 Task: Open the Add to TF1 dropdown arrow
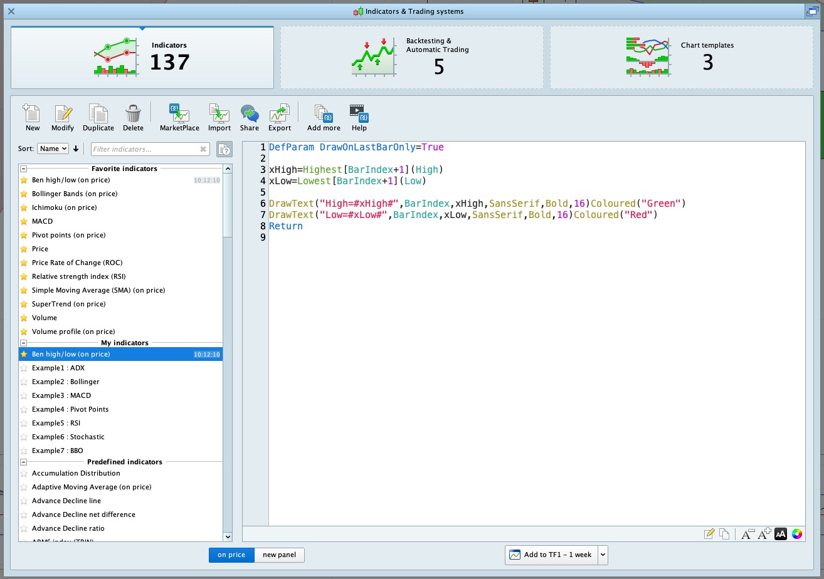coord(603,555)
